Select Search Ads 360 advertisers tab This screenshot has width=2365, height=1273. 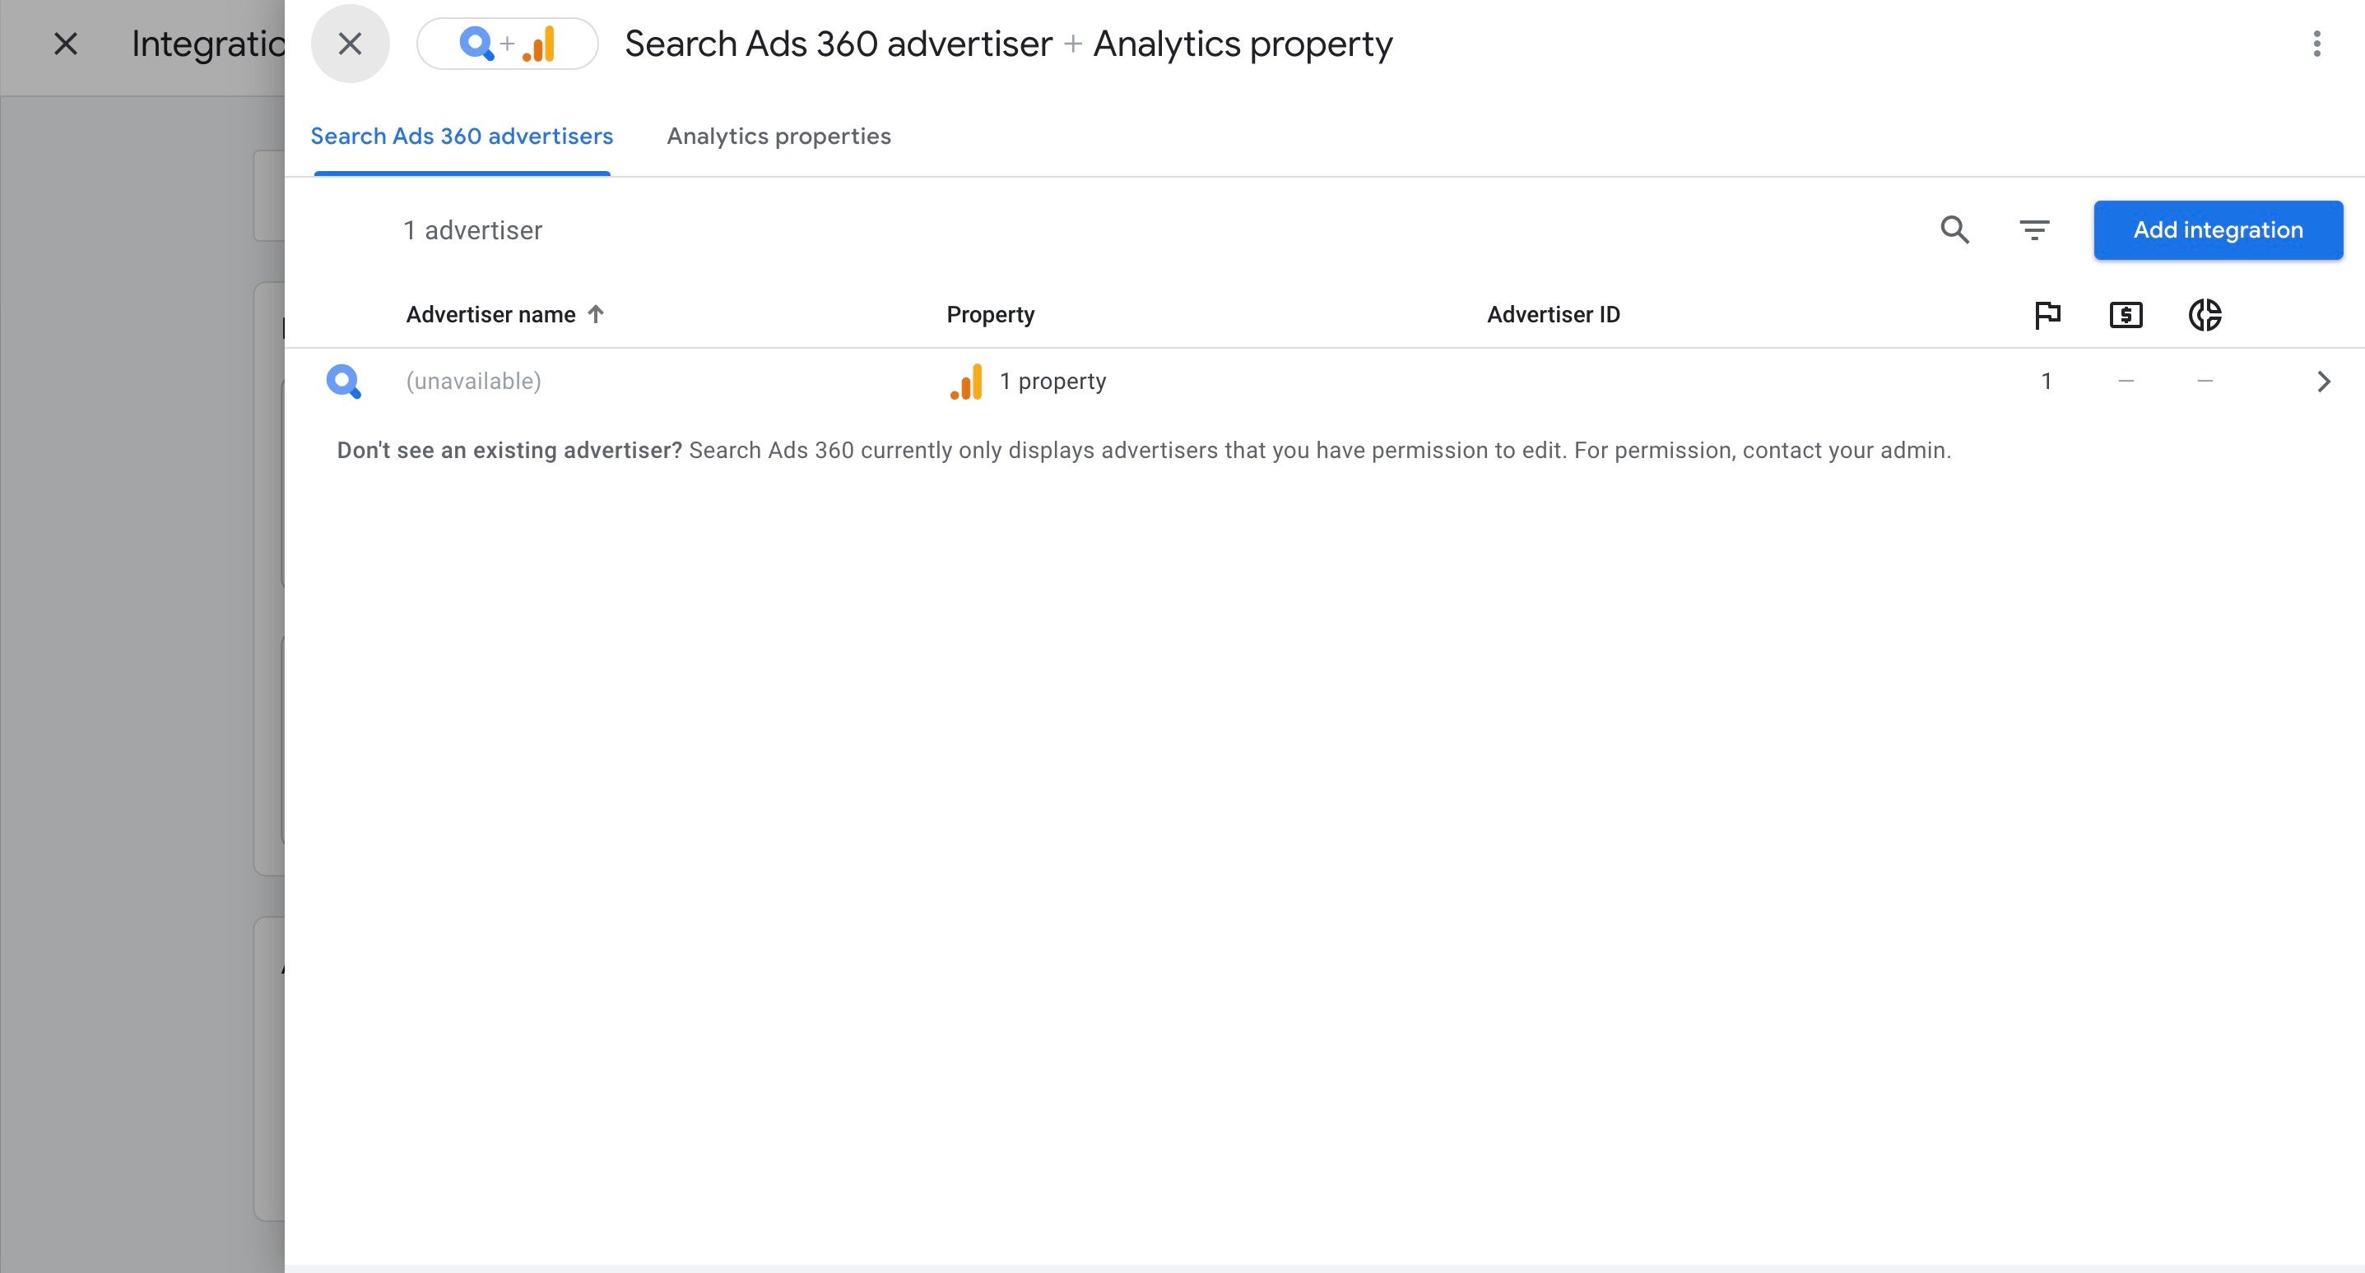462,136
